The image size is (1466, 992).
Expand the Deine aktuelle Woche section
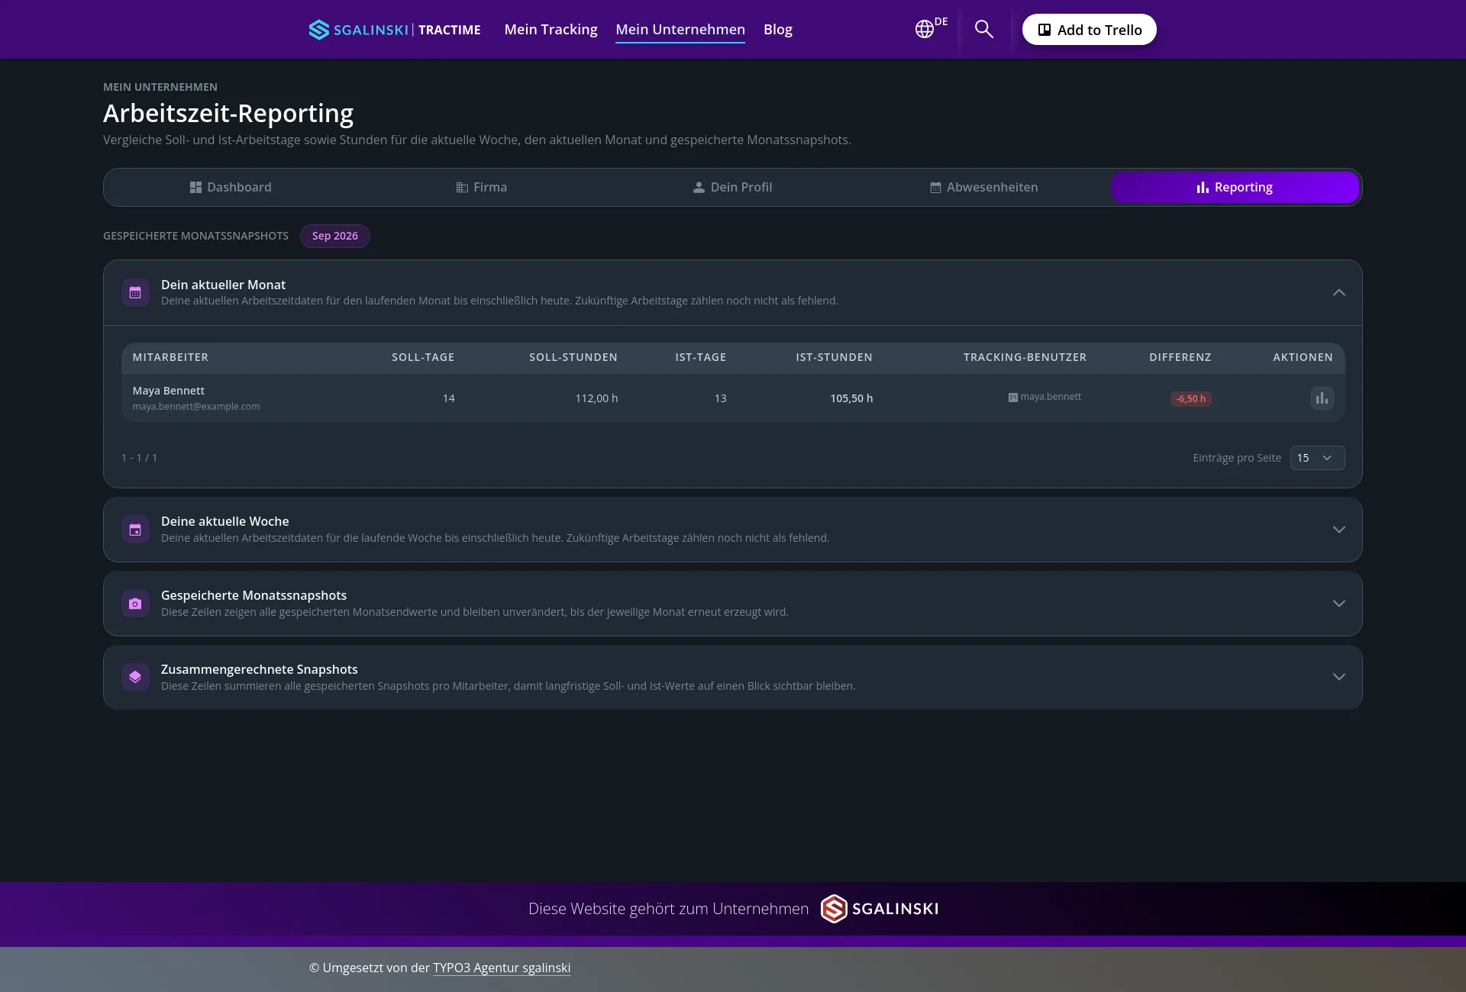pos(1339,530)
